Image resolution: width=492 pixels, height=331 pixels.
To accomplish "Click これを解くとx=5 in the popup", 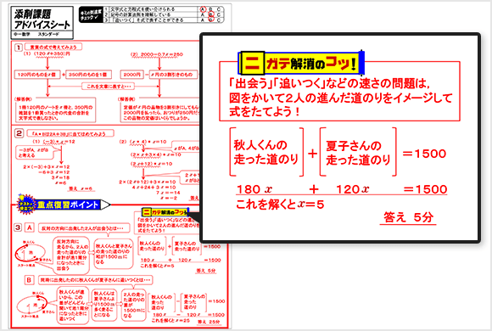I will 280,205.
